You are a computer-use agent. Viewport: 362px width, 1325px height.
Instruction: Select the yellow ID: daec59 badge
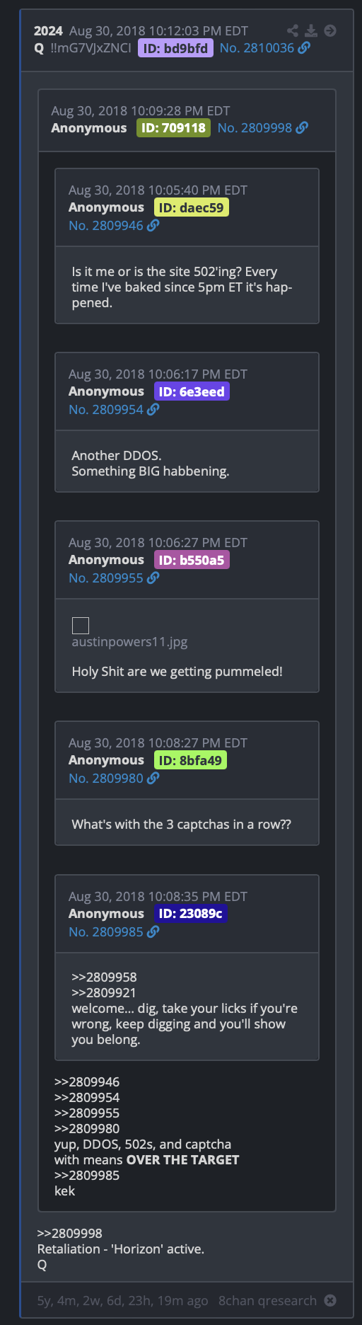(192, 207)
